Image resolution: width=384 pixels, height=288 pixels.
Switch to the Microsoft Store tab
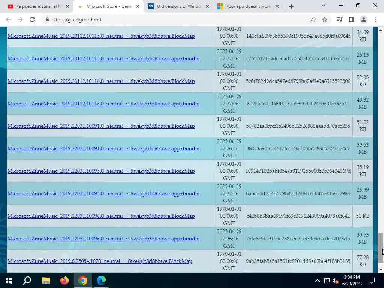click(x=108, y=7)
